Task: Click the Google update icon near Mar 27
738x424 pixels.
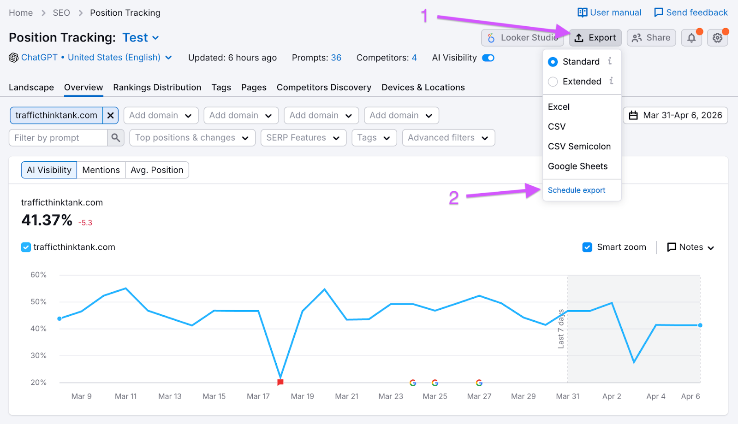Action: click(479, 383)
